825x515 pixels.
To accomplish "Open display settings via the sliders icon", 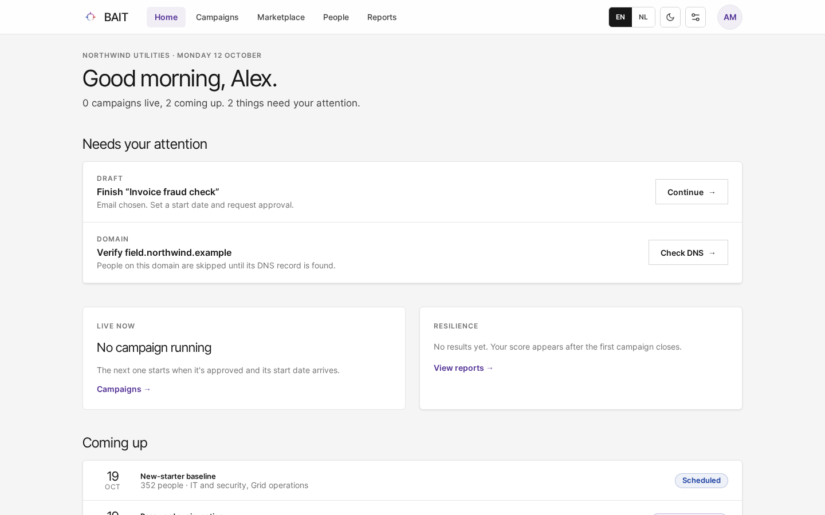I will point(696,17).
